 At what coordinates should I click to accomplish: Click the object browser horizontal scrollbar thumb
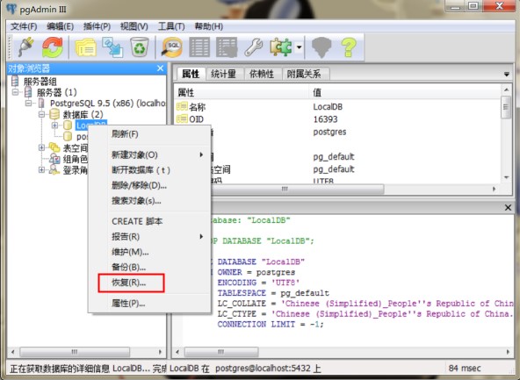(75, 352)
